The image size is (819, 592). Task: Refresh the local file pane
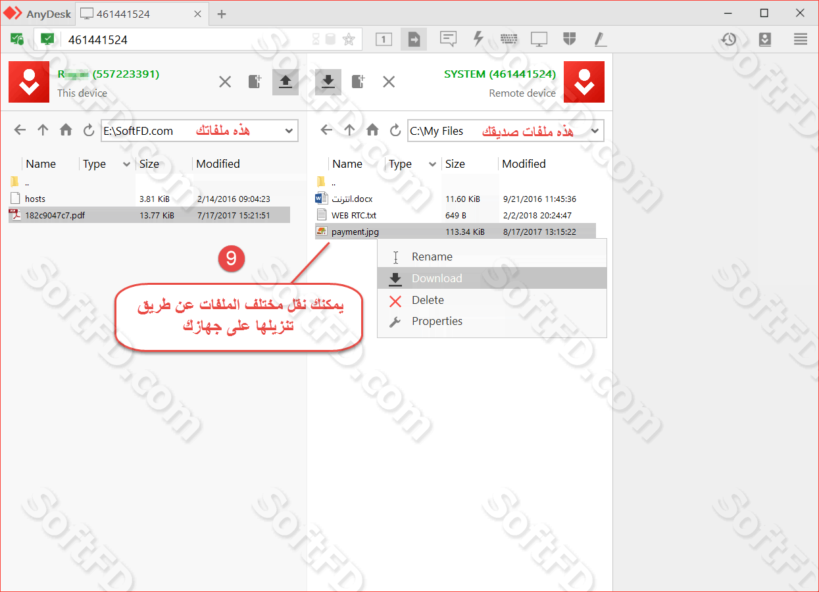point(89,130)
